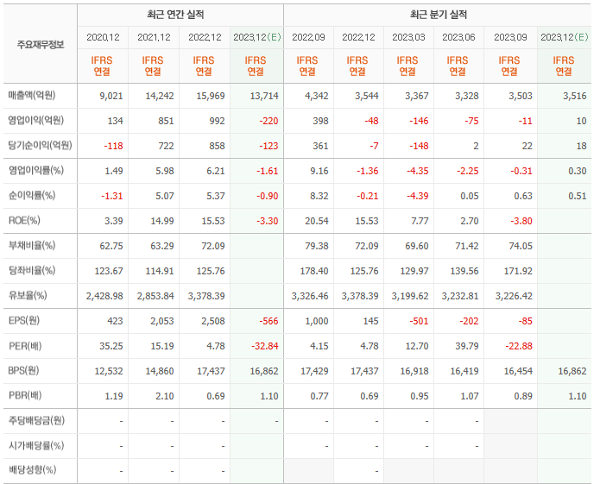Click reserve ratio value 3,199.62
The width and height of the screenshot is (600, 484).
(x=410, y=296)
